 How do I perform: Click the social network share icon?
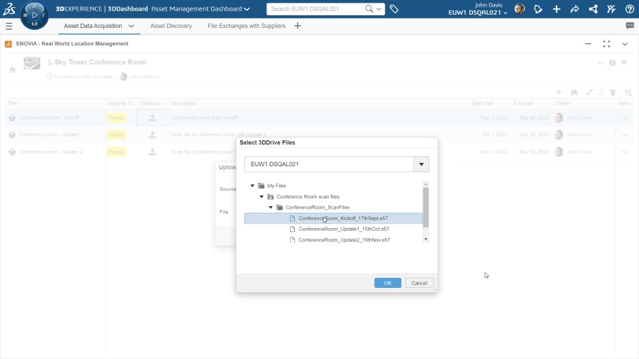pyautogui.click(x=593, y=9)
